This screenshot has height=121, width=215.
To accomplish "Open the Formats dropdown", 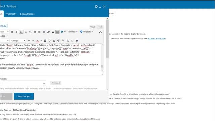I will point(73,32).
